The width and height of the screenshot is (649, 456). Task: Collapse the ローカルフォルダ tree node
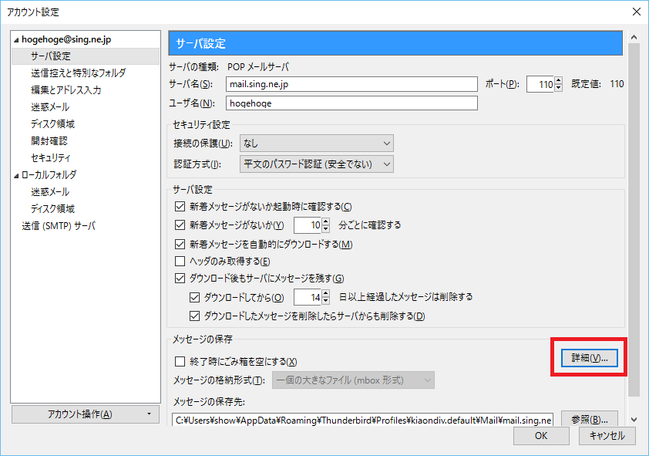click(16, 176)
